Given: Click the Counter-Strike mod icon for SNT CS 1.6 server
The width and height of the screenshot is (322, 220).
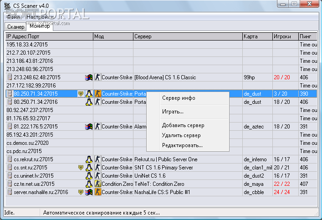Looking at the screenshot, I should tap(98, 168).
